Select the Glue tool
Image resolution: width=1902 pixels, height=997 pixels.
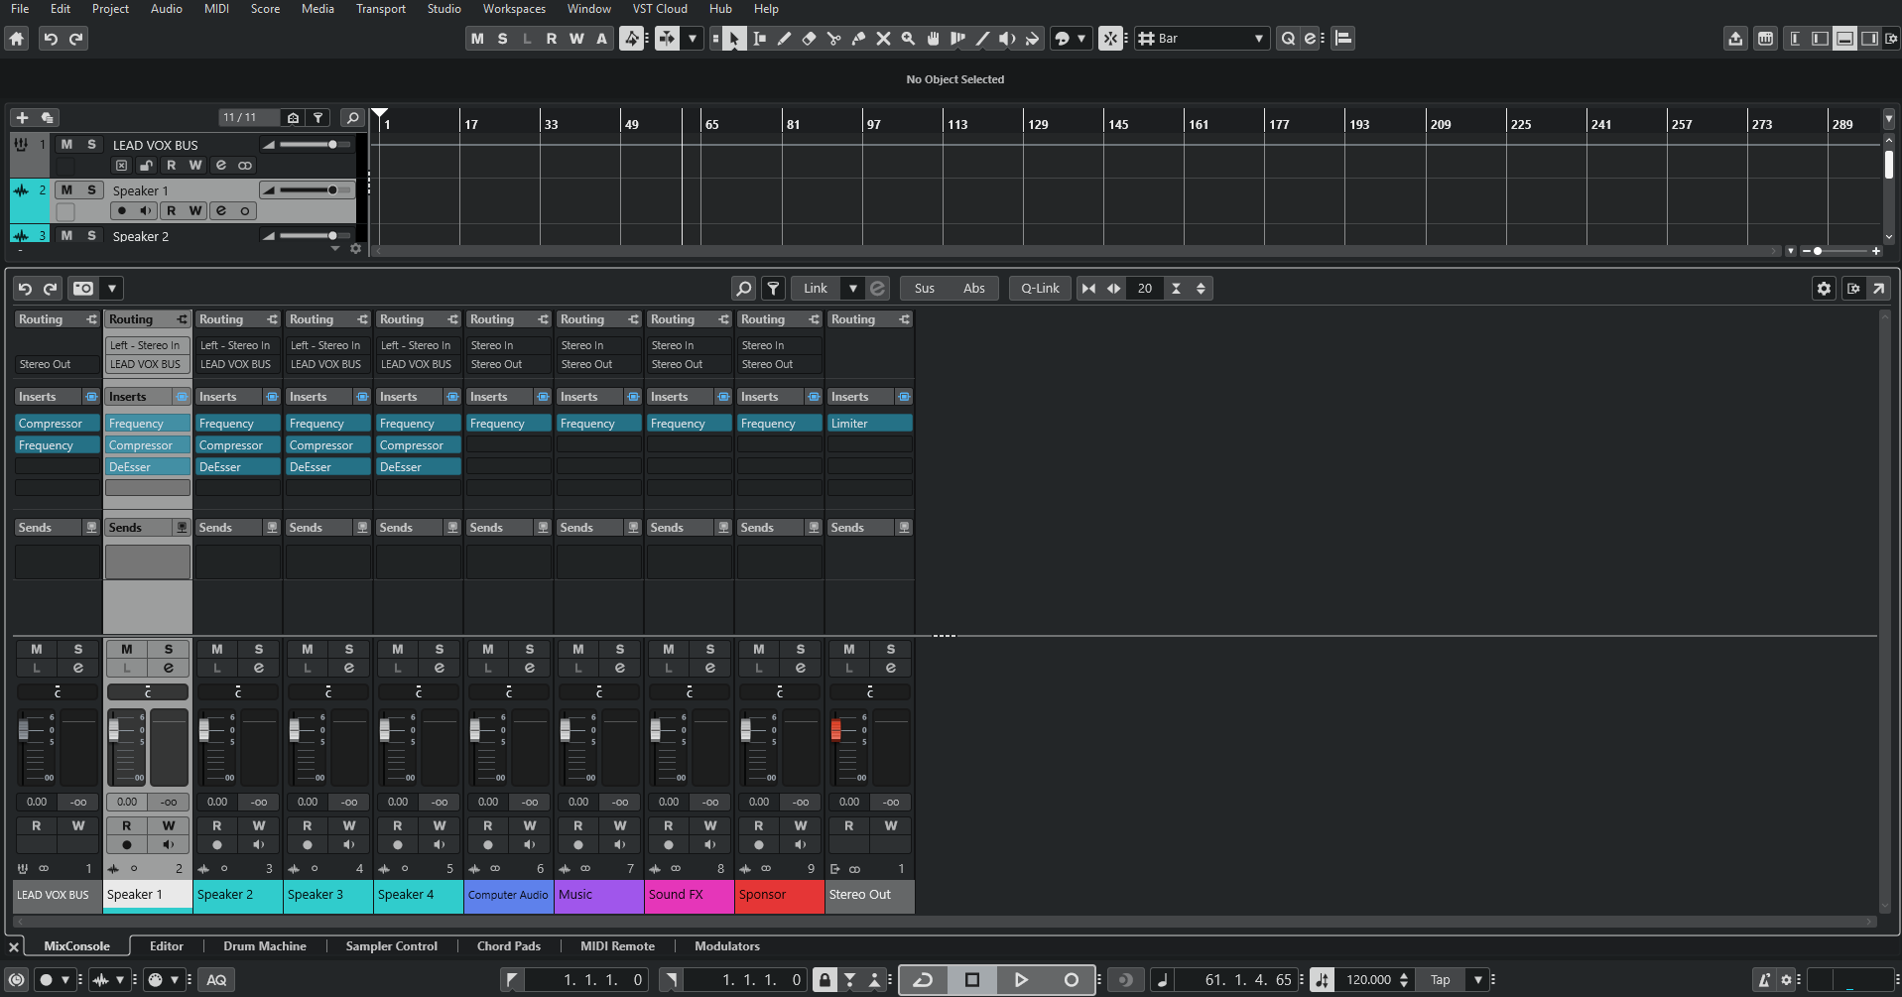coord(857,39)
